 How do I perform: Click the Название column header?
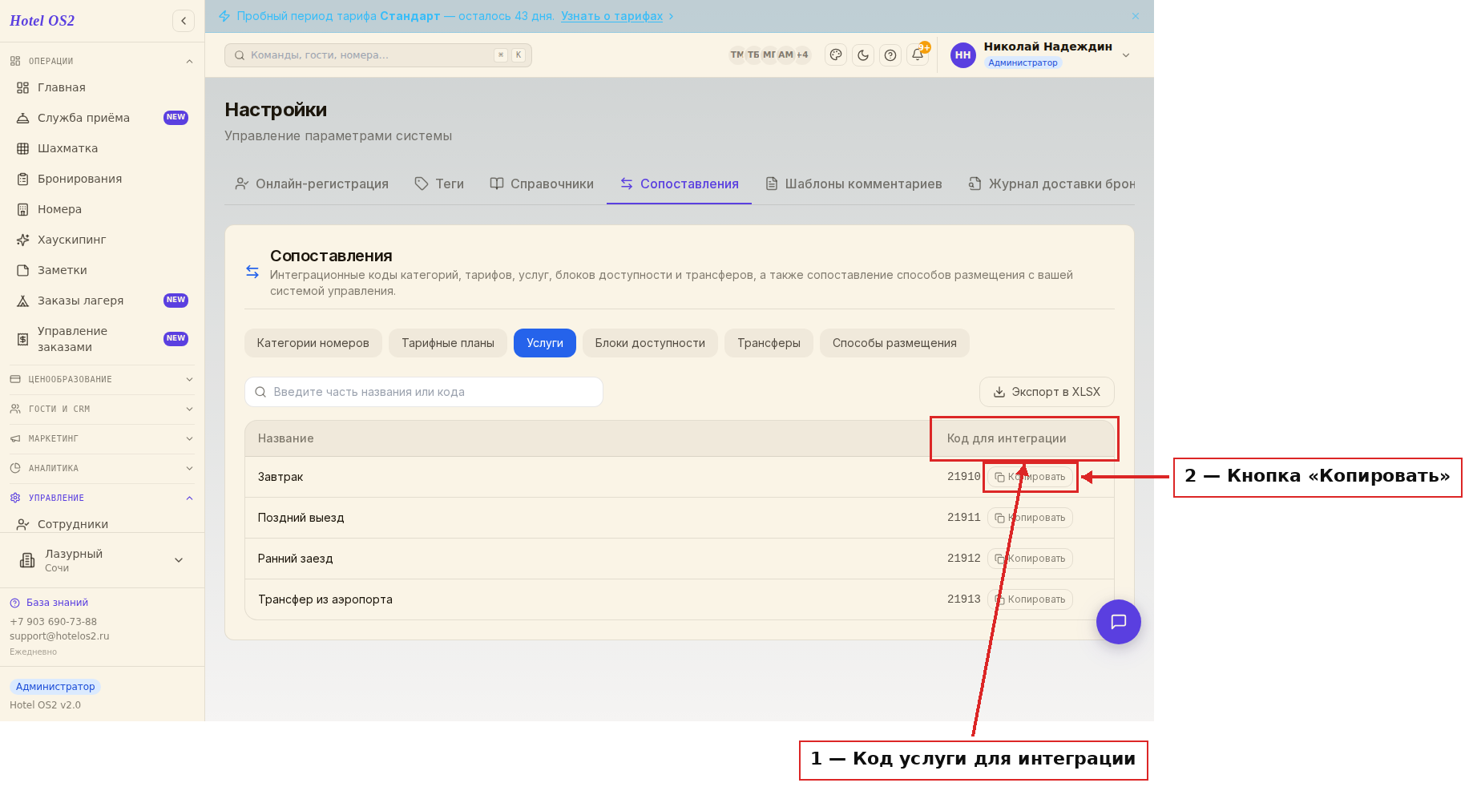point(286,438)
